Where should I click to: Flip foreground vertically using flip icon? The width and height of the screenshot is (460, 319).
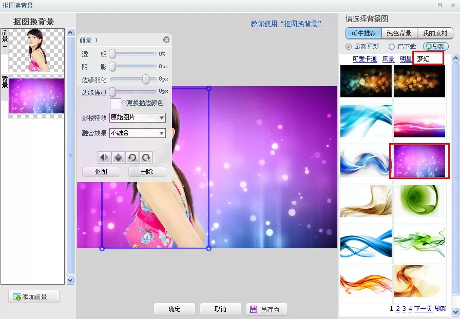coord(118,157)
